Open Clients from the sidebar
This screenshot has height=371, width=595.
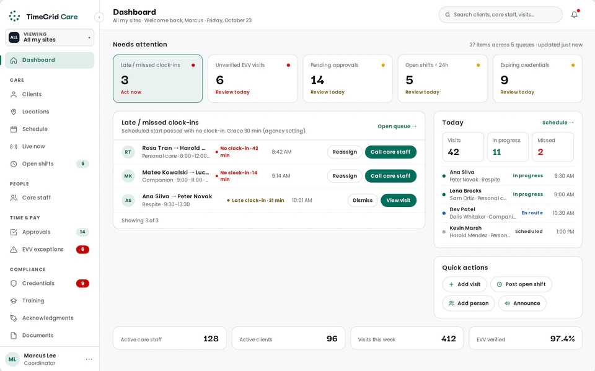click(50, 94)
